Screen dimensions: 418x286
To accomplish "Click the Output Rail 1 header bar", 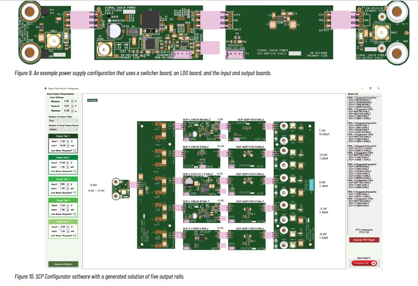I will [63, 136].
